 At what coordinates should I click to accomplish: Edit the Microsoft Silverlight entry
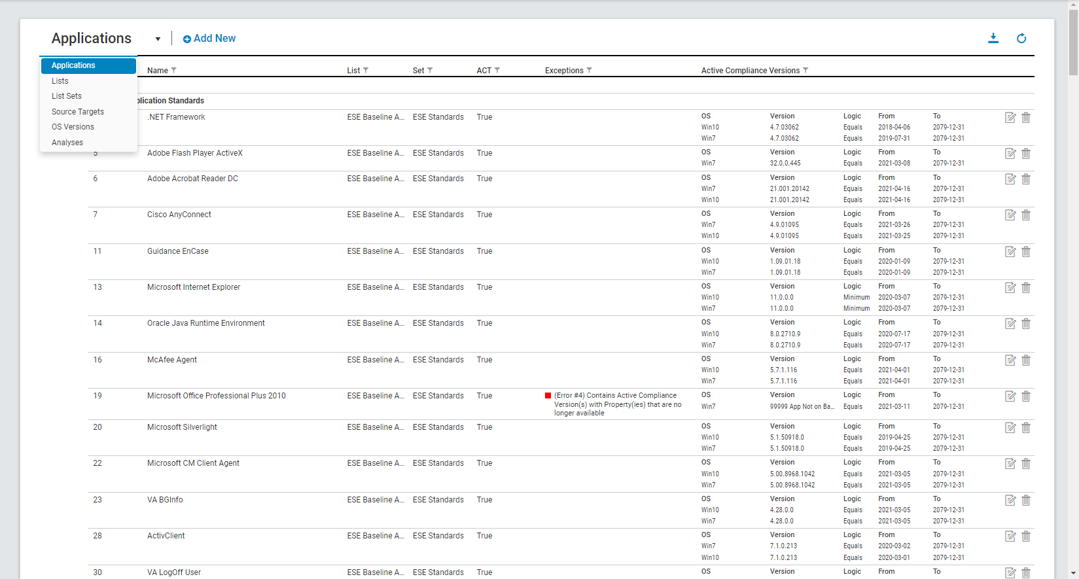[1010, 428]
